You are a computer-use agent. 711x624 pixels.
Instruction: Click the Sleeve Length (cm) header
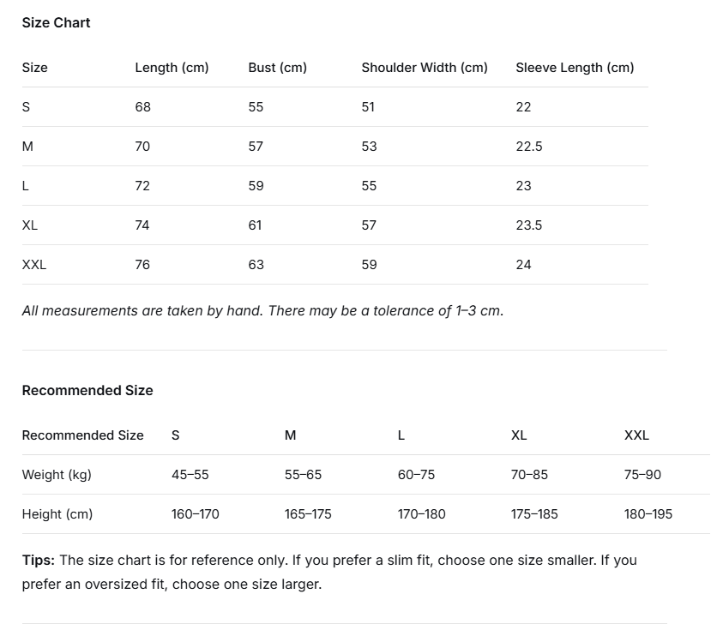coord(575,68)
